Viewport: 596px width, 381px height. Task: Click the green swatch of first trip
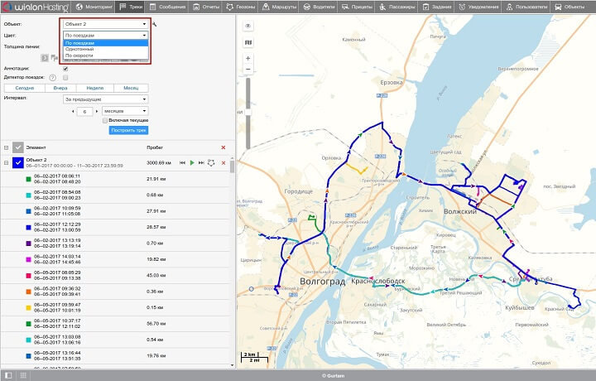[x=28, y=179]
